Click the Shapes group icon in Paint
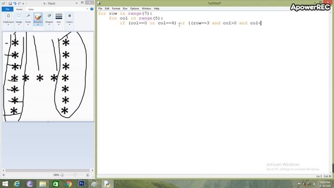Image resolution: width=334 pixels, height=188 pixels. 49,16
